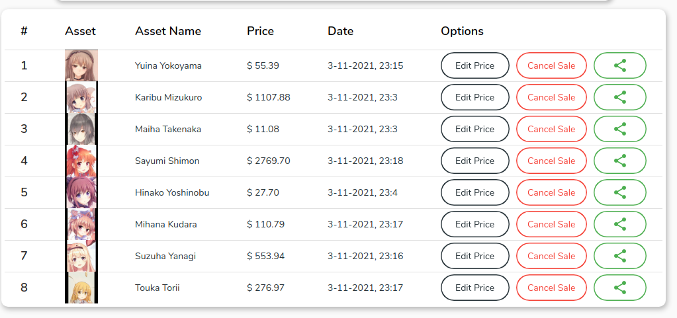Cancel sale of Karibu Mizukuro
Viewport: 677px width, 318px height.
click(551, 97)
